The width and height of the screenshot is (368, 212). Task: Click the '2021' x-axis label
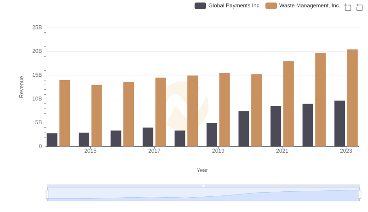(x=282, y=151)
